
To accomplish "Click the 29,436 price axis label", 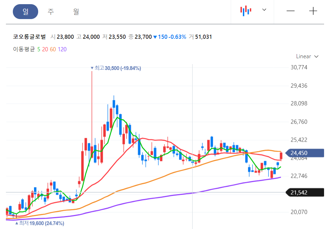I will click(299, 86).
